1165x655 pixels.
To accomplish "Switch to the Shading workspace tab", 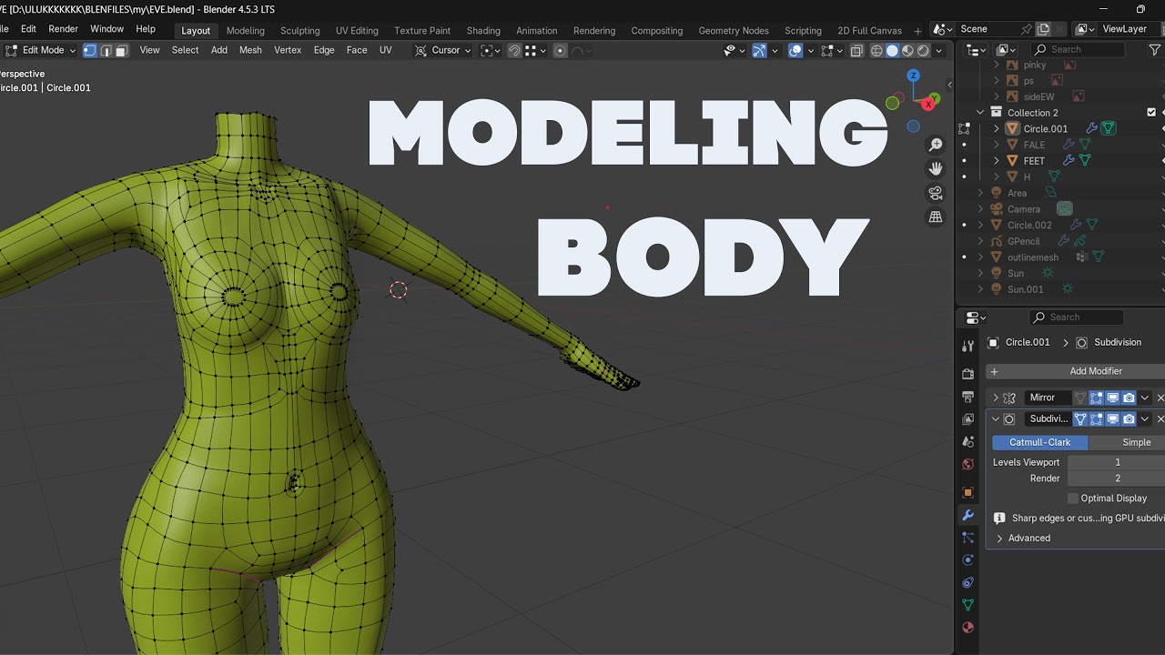I will pos(483,30).
